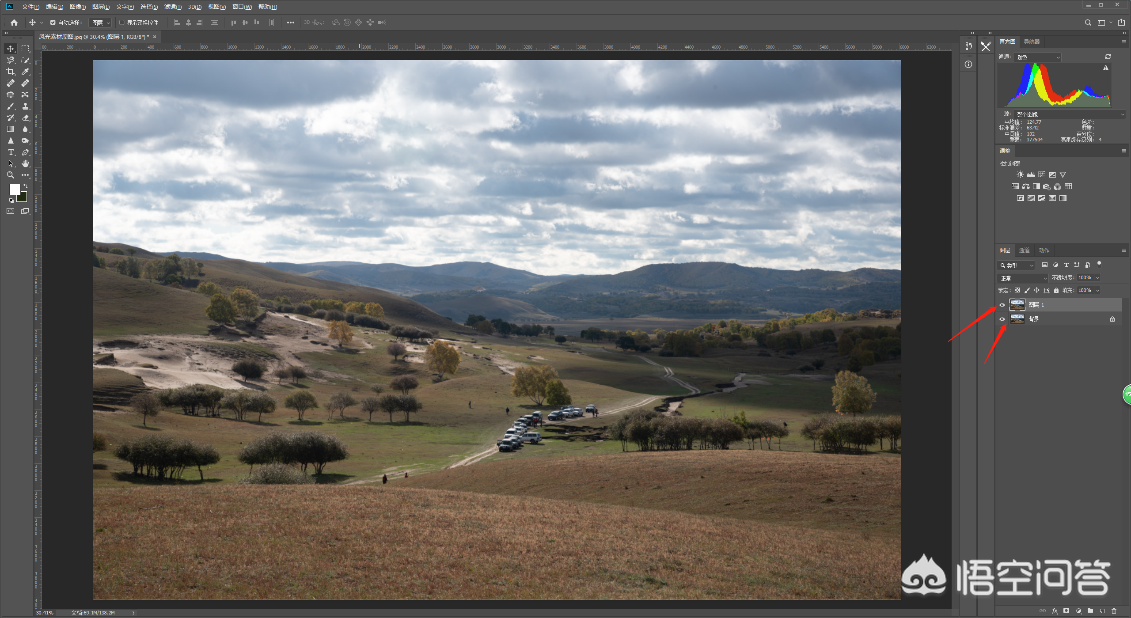Click the delete layer trash icon

coord(1114,611)
